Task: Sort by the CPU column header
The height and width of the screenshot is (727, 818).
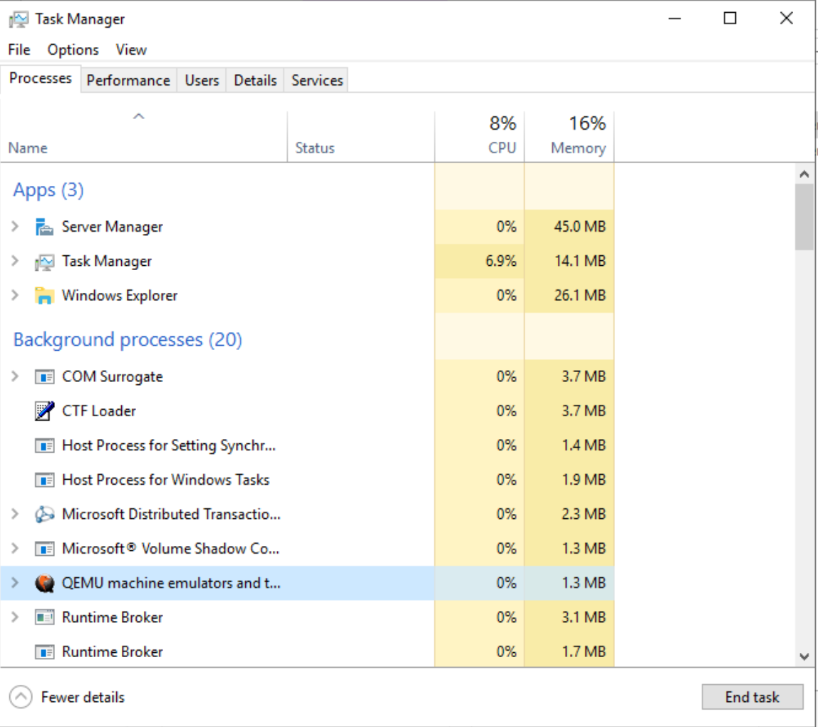Action: click(480, 137)
